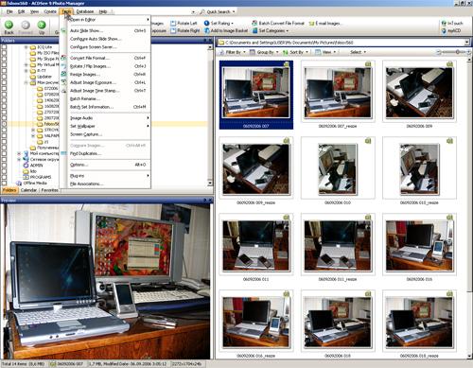Select Find Duplicates in the Tools menu
Image resolution: width=473 pixels, height=368 pixels.
[x=85, y=153]
